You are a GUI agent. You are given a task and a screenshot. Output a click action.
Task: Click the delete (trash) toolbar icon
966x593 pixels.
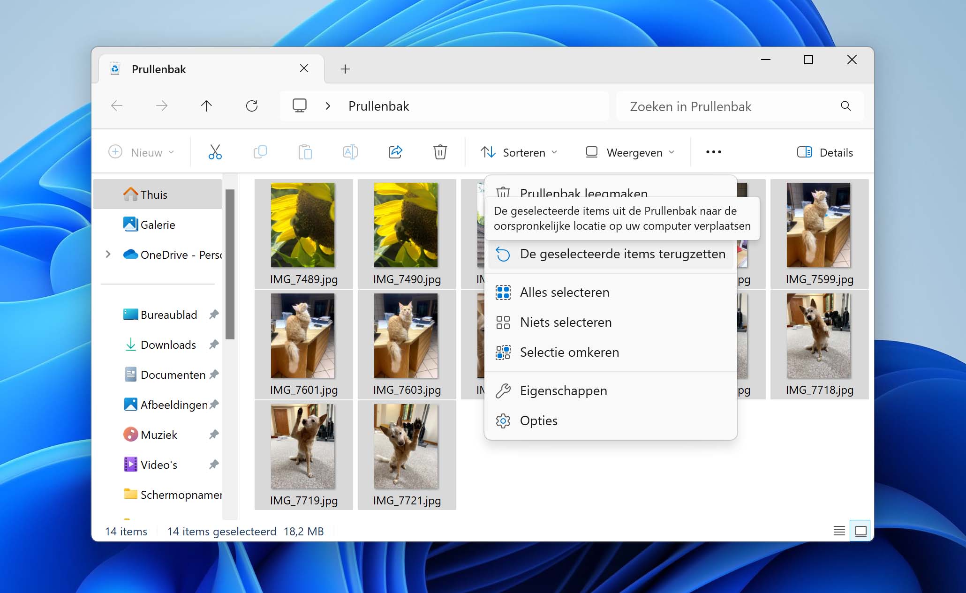(x=439, y=152)
